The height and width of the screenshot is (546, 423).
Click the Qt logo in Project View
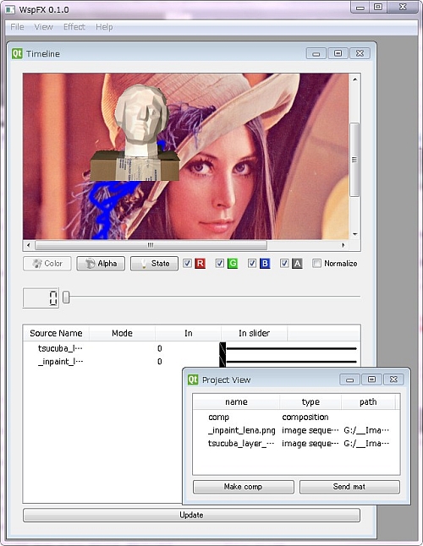pyautogui.click(x=193, y=379)
